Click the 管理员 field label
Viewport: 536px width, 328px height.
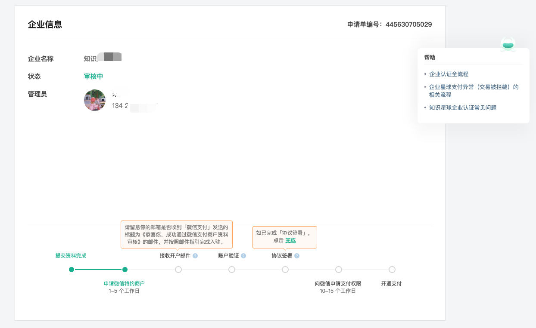37,94
